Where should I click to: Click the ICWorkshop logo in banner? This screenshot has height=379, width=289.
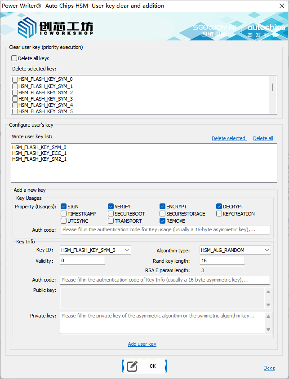pos(55,28)
